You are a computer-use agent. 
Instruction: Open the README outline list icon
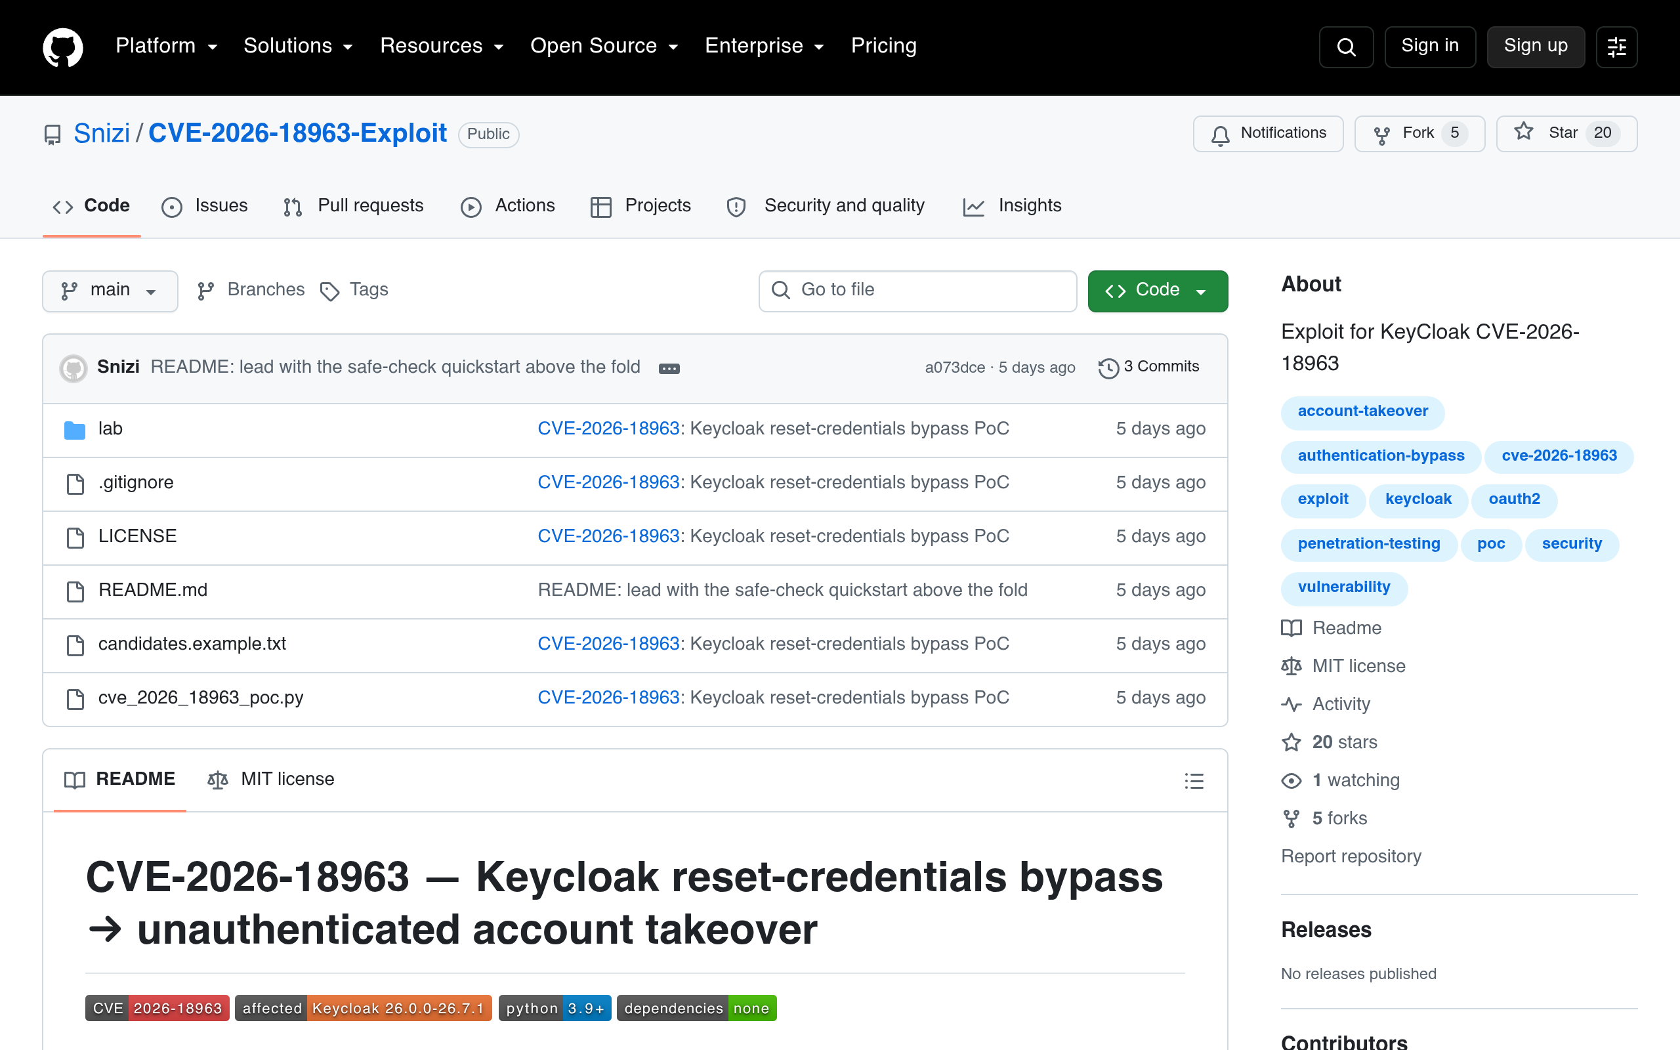[1193, 780]
